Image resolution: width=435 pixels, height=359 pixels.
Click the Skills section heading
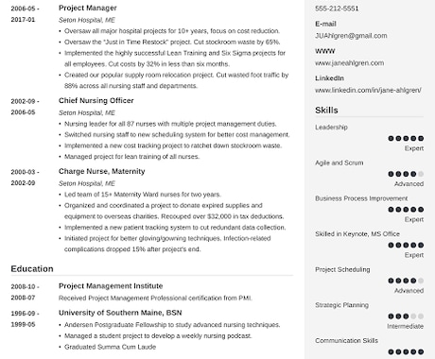(x=326, y=111)
